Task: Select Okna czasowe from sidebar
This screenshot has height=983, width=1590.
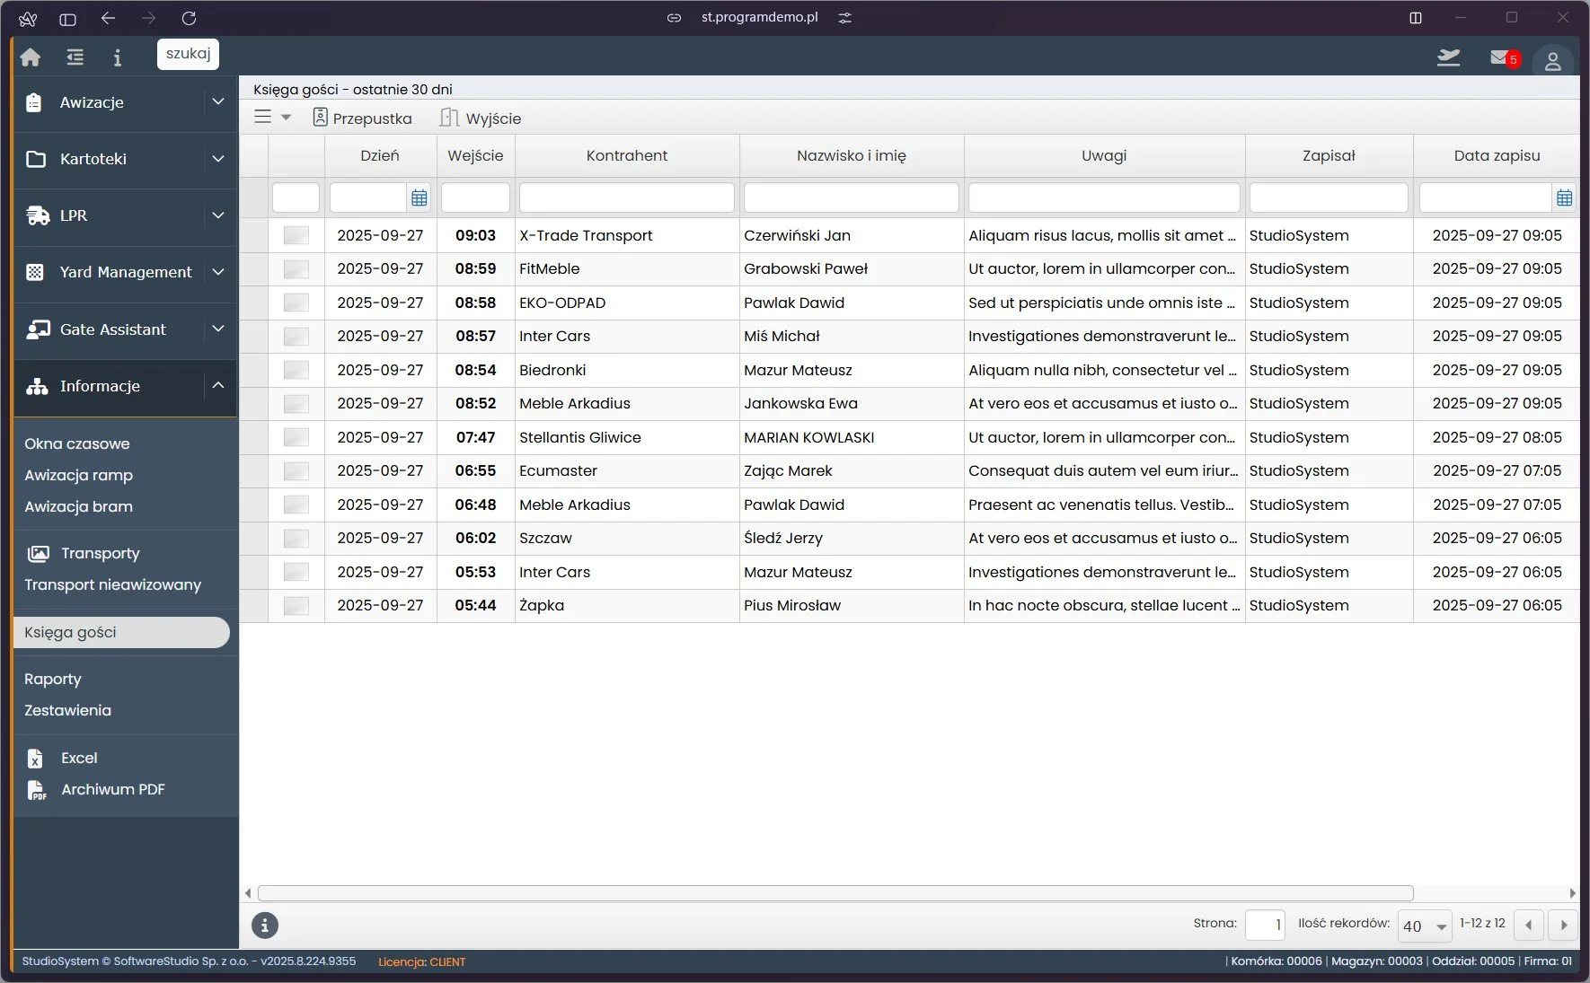Action: pyautogui.click(x=77, y=443)
